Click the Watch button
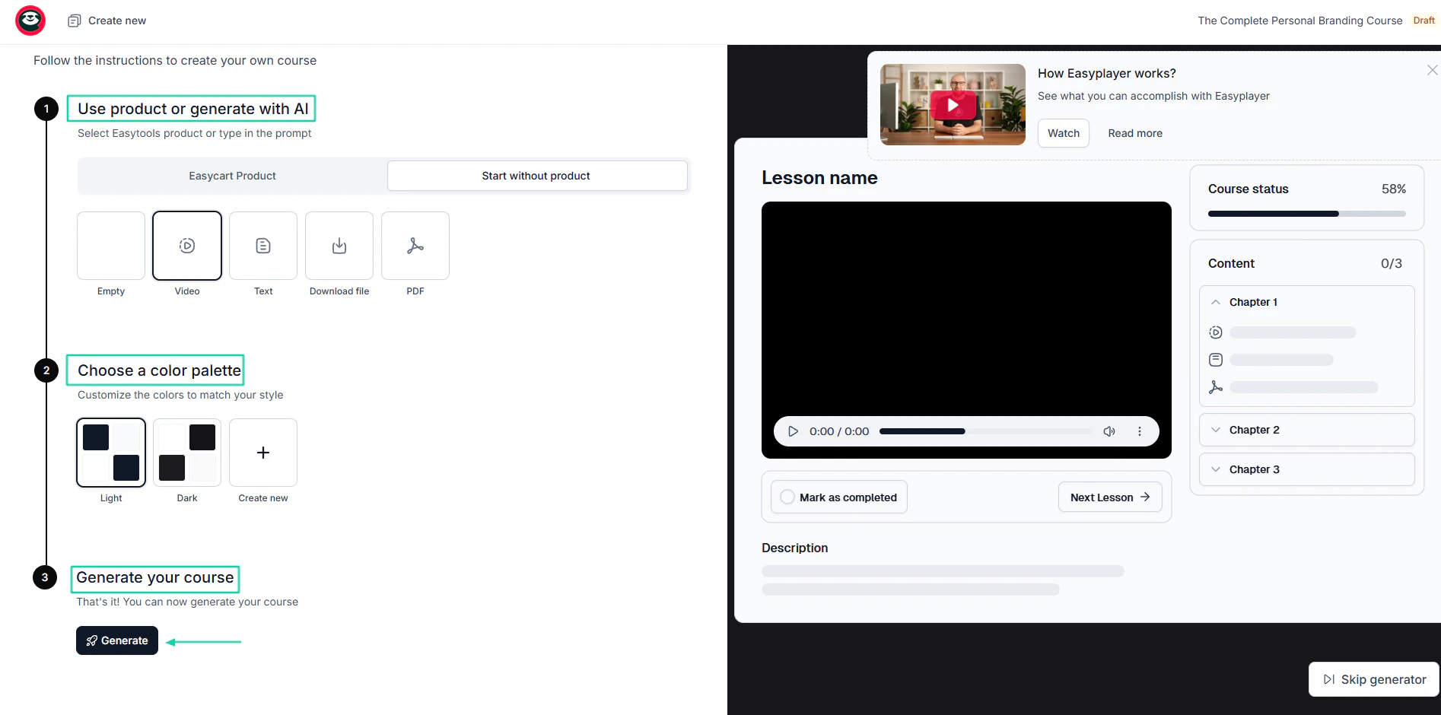This screenshot has height=715, width=1441. click(x=1064, y=133)
